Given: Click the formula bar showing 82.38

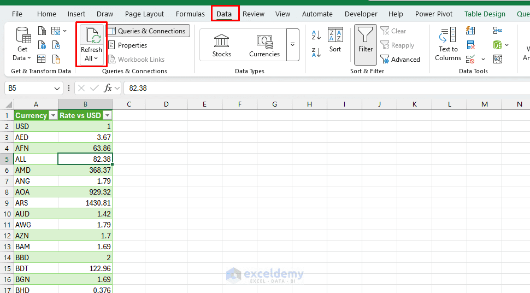Looking at the screenshot, I should [327, 89].
